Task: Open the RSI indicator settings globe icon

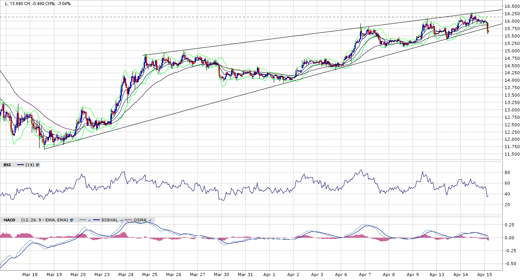Action: [x=38, y=165]
